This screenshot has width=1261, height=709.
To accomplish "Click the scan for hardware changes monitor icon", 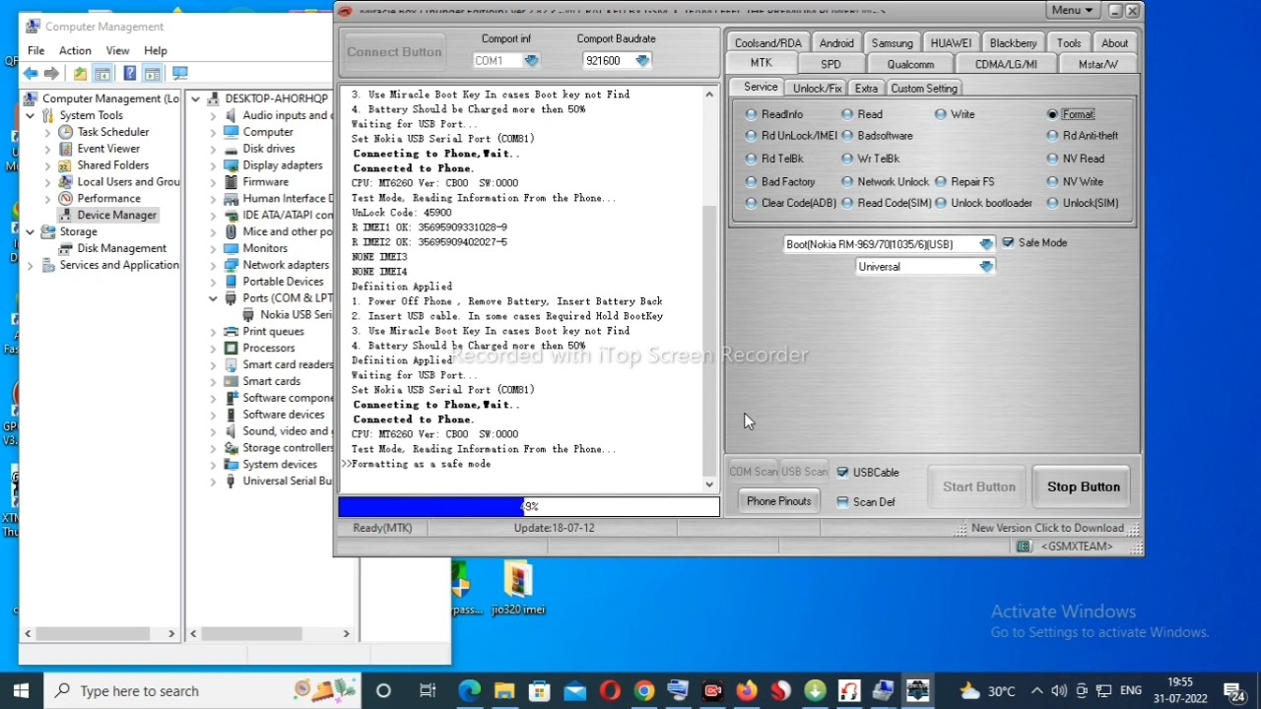I will (x=180, y=74).
